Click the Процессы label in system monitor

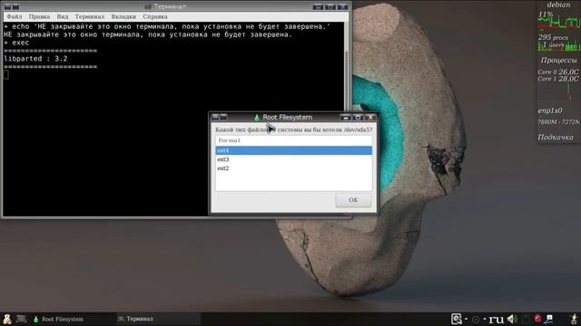coord(558,61)
